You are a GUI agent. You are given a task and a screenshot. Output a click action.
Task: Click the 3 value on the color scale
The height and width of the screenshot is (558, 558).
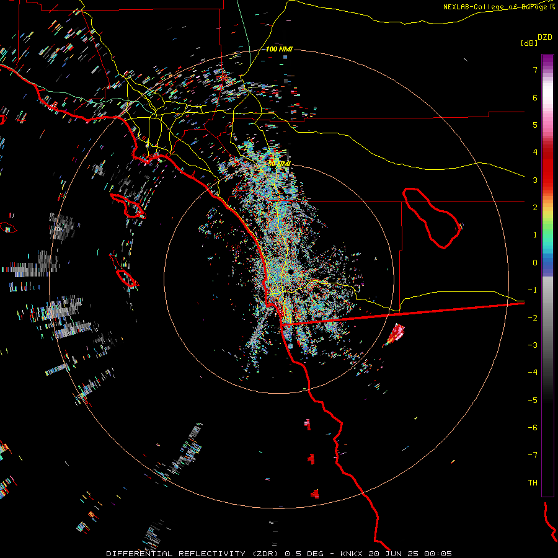click(x=535, y=180)
